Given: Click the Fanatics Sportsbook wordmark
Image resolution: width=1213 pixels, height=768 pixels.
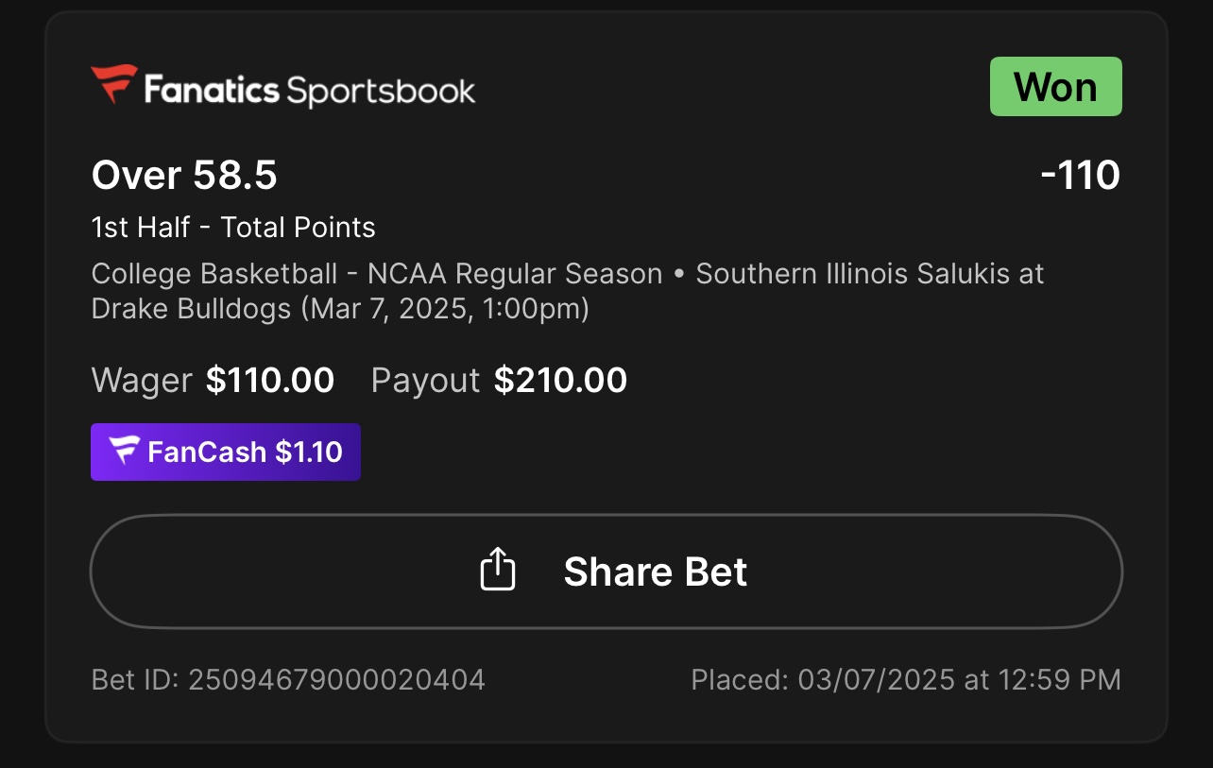Looking at the screenshot, I should [x=309, y=91].
